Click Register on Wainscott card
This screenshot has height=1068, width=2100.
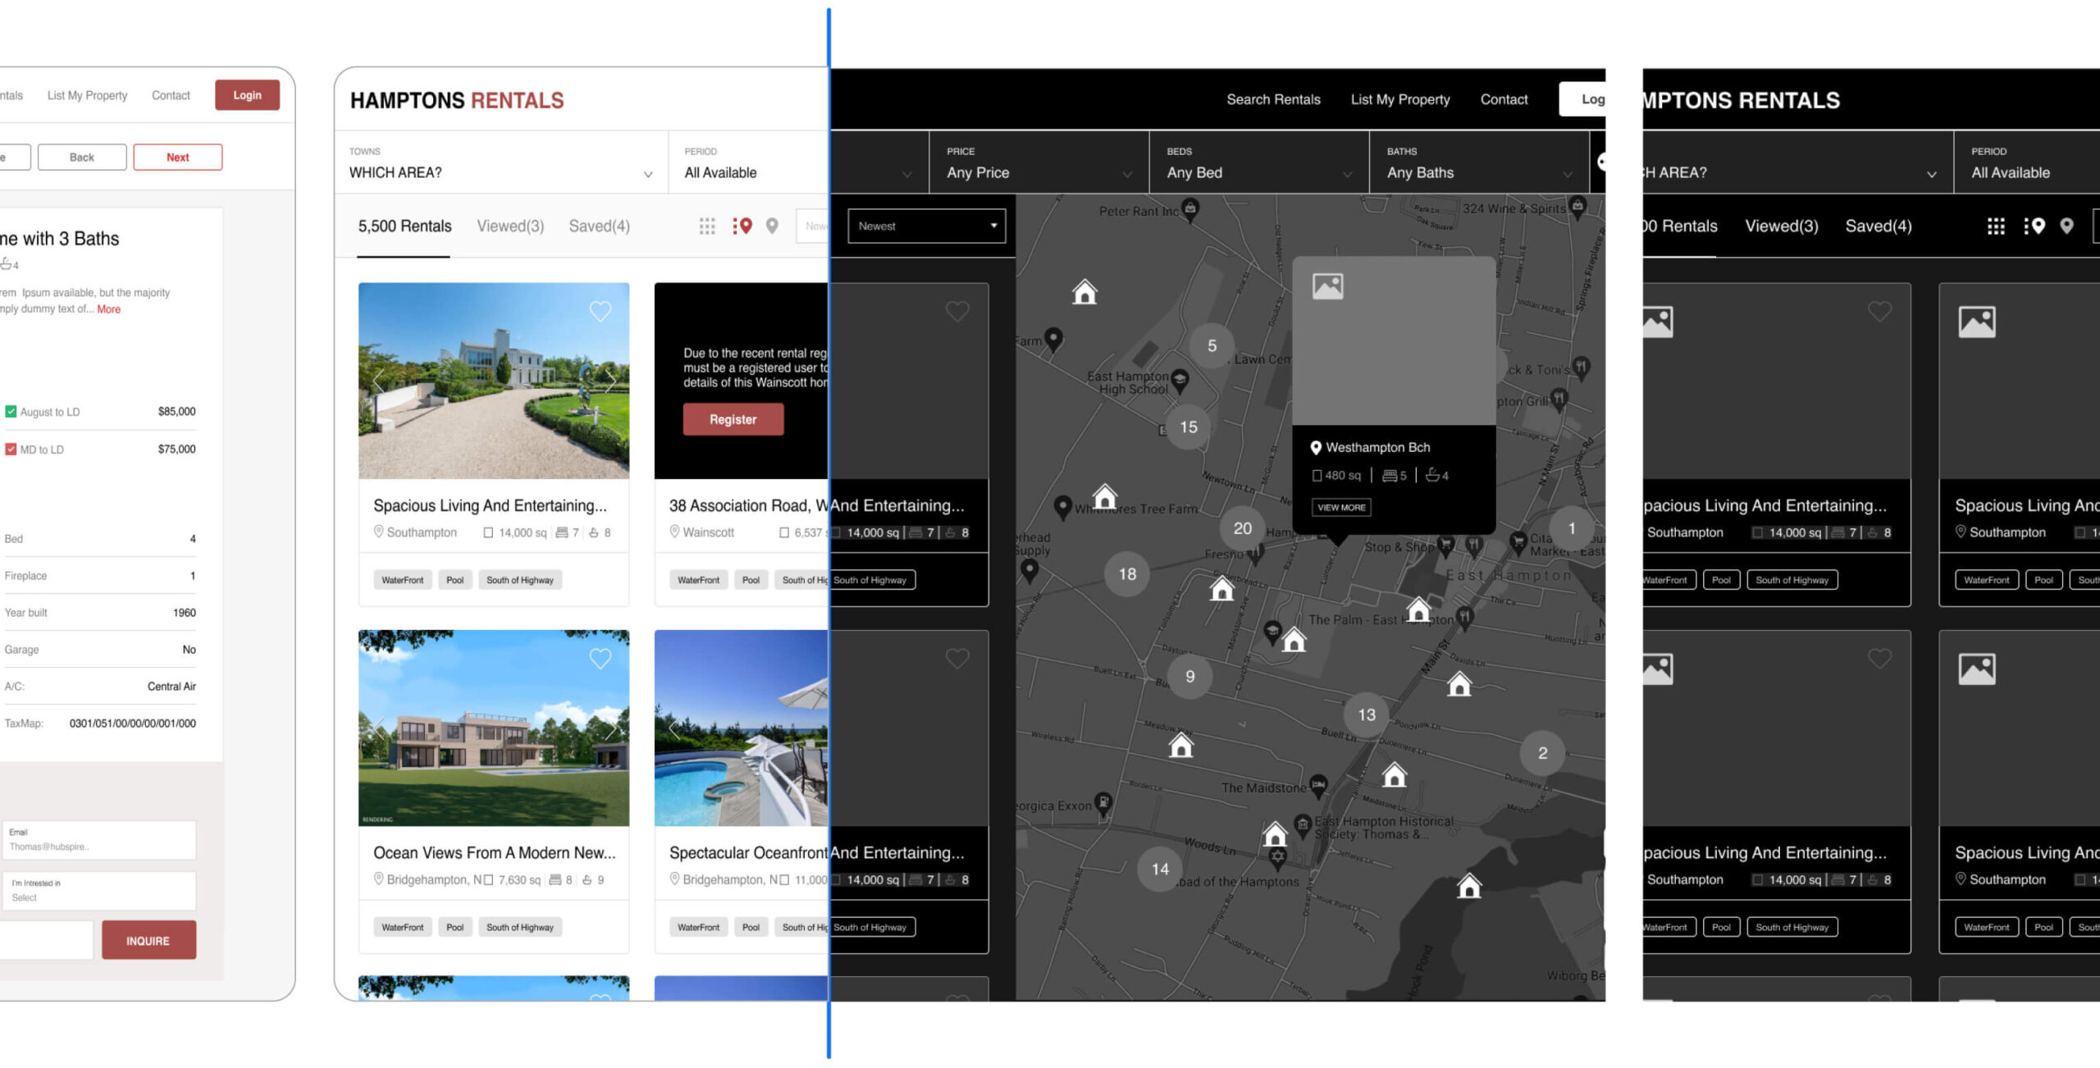[733, 419]
